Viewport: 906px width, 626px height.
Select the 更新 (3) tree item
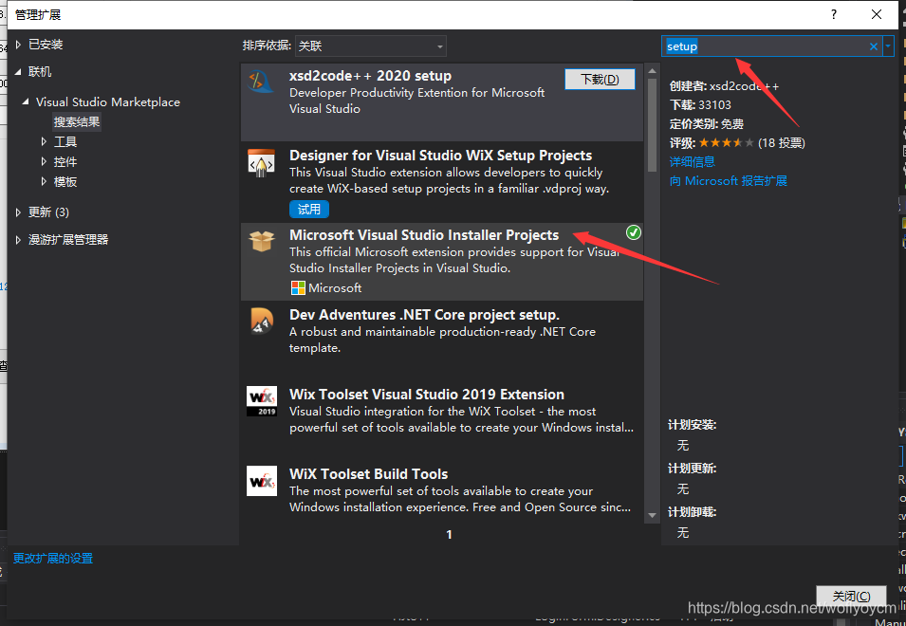pyautogui.click(x=48, y=212)
